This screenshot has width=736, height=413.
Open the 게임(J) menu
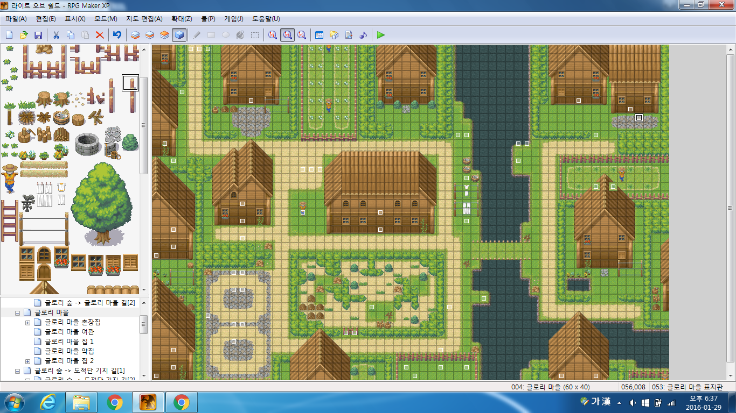pos(233,19)
